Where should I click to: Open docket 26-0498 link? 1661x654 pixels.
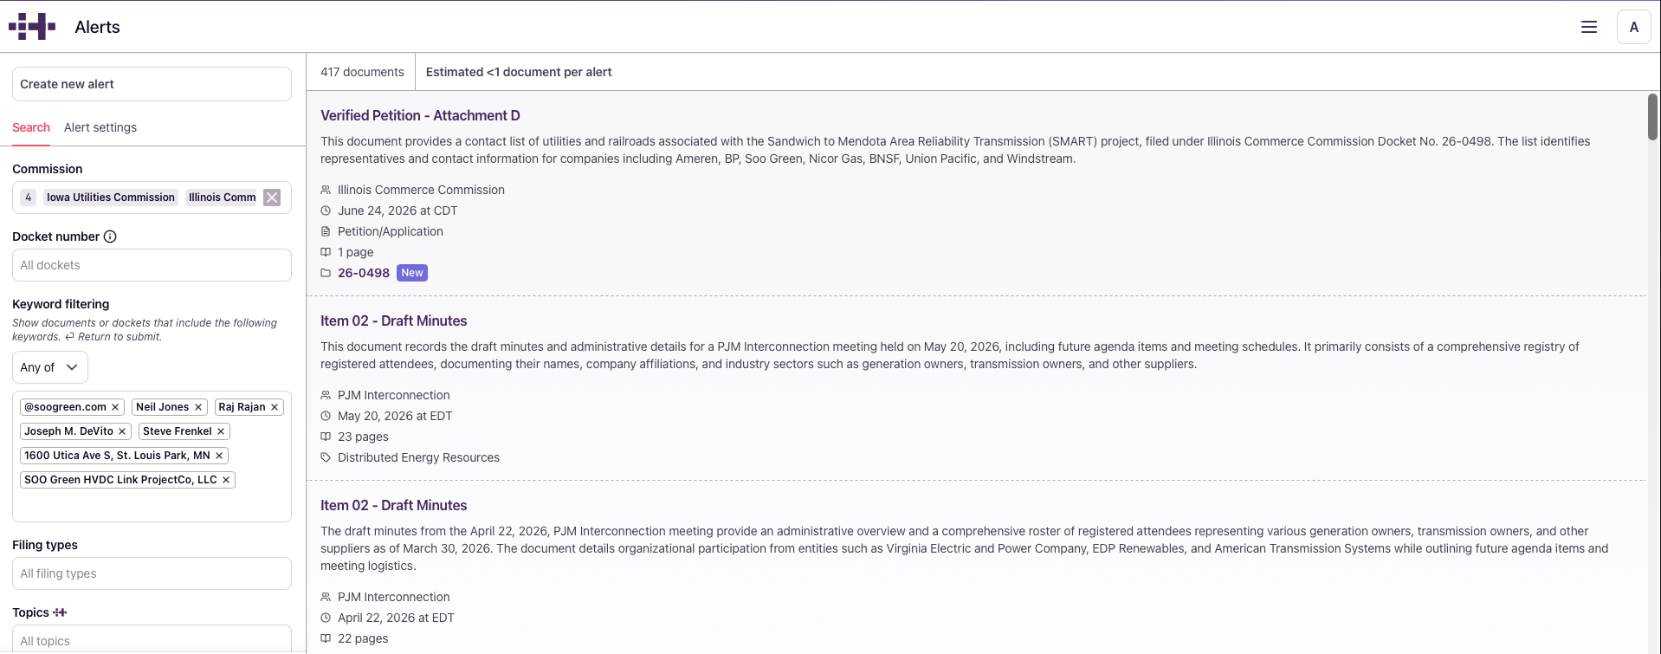coord(364,273)
